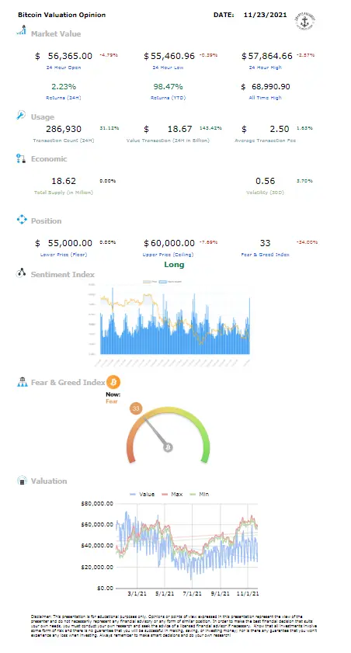Click the $55,460.96 low price value

tap(169, 56)
